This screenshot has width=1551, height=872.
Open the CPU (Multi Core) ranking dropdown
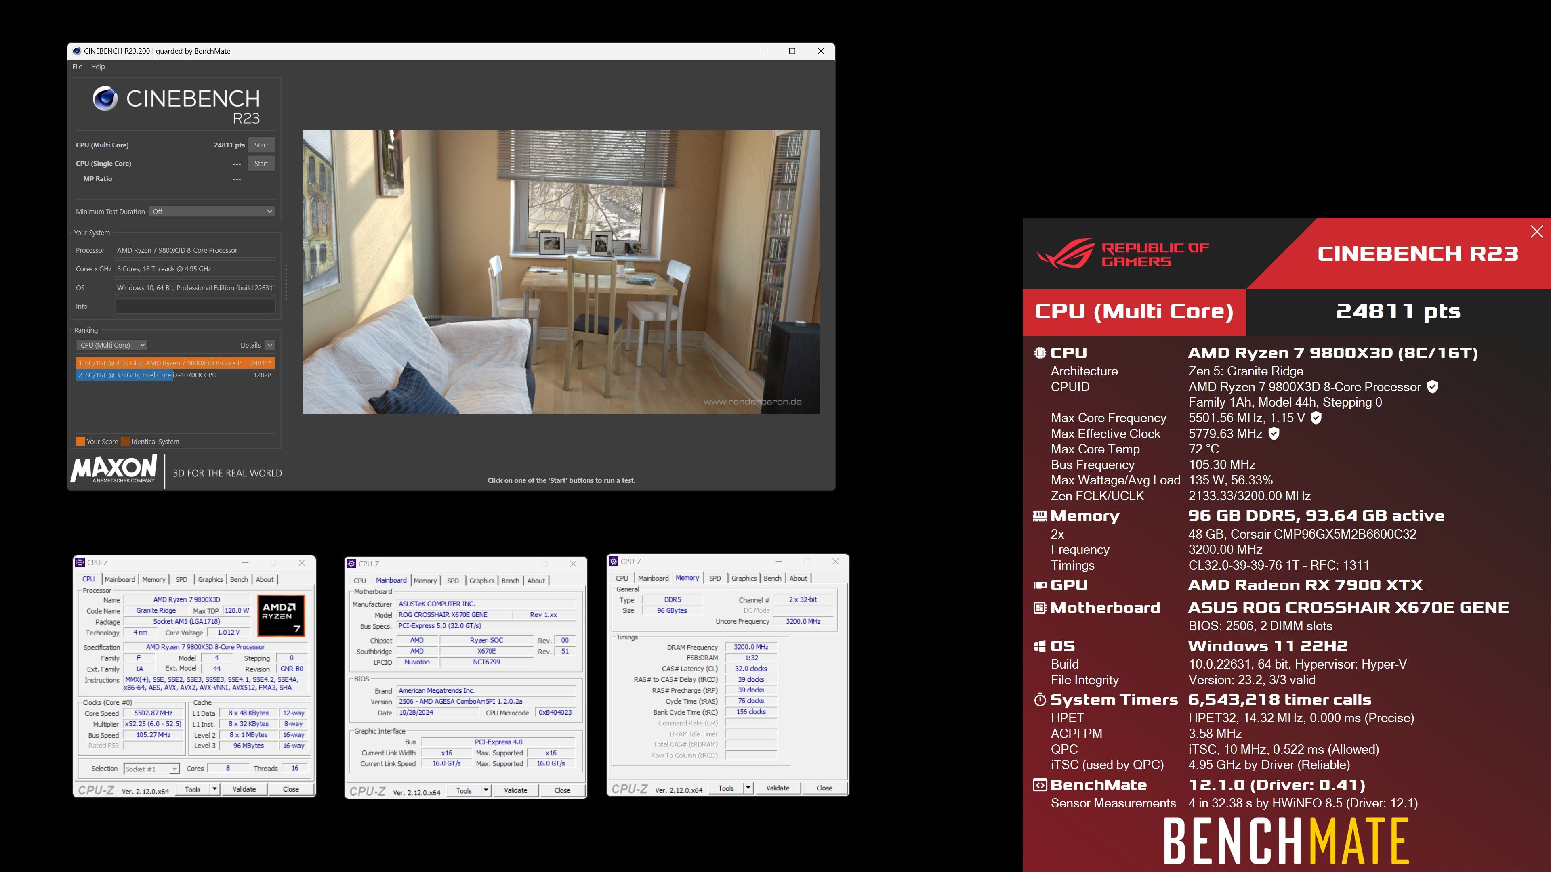[x=113, y=345]
